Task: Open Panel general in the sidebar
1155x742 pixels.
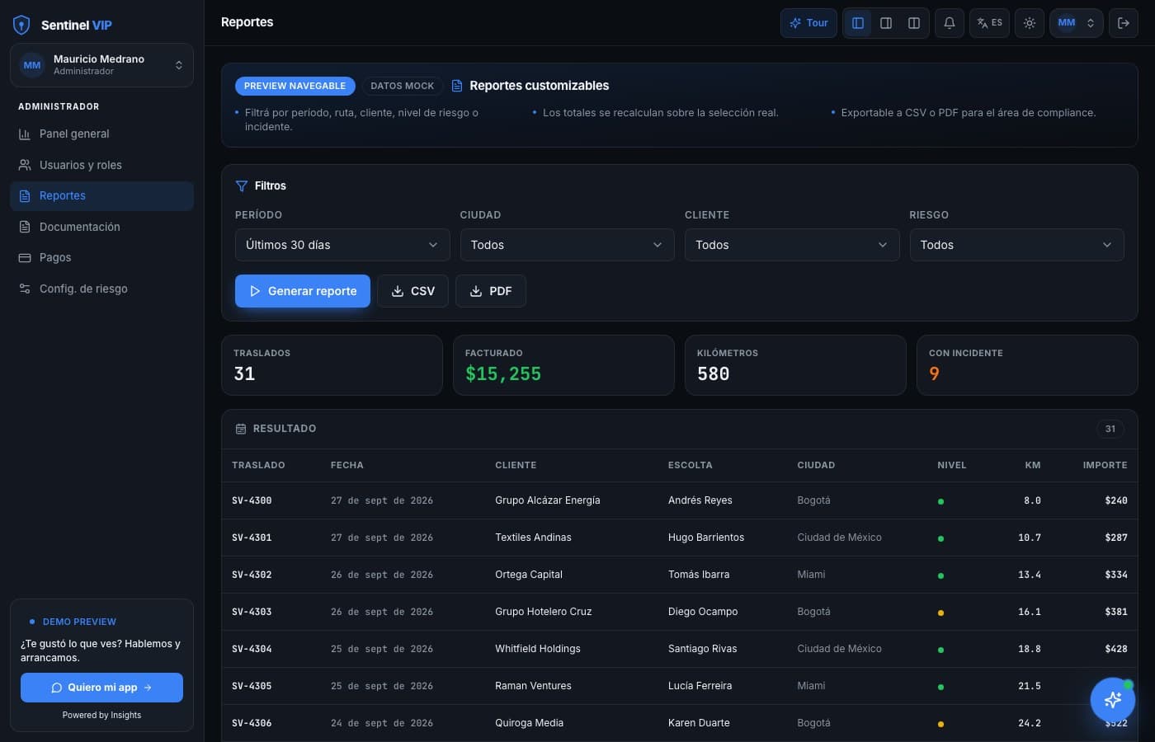Action: click(x=101, y=134)
